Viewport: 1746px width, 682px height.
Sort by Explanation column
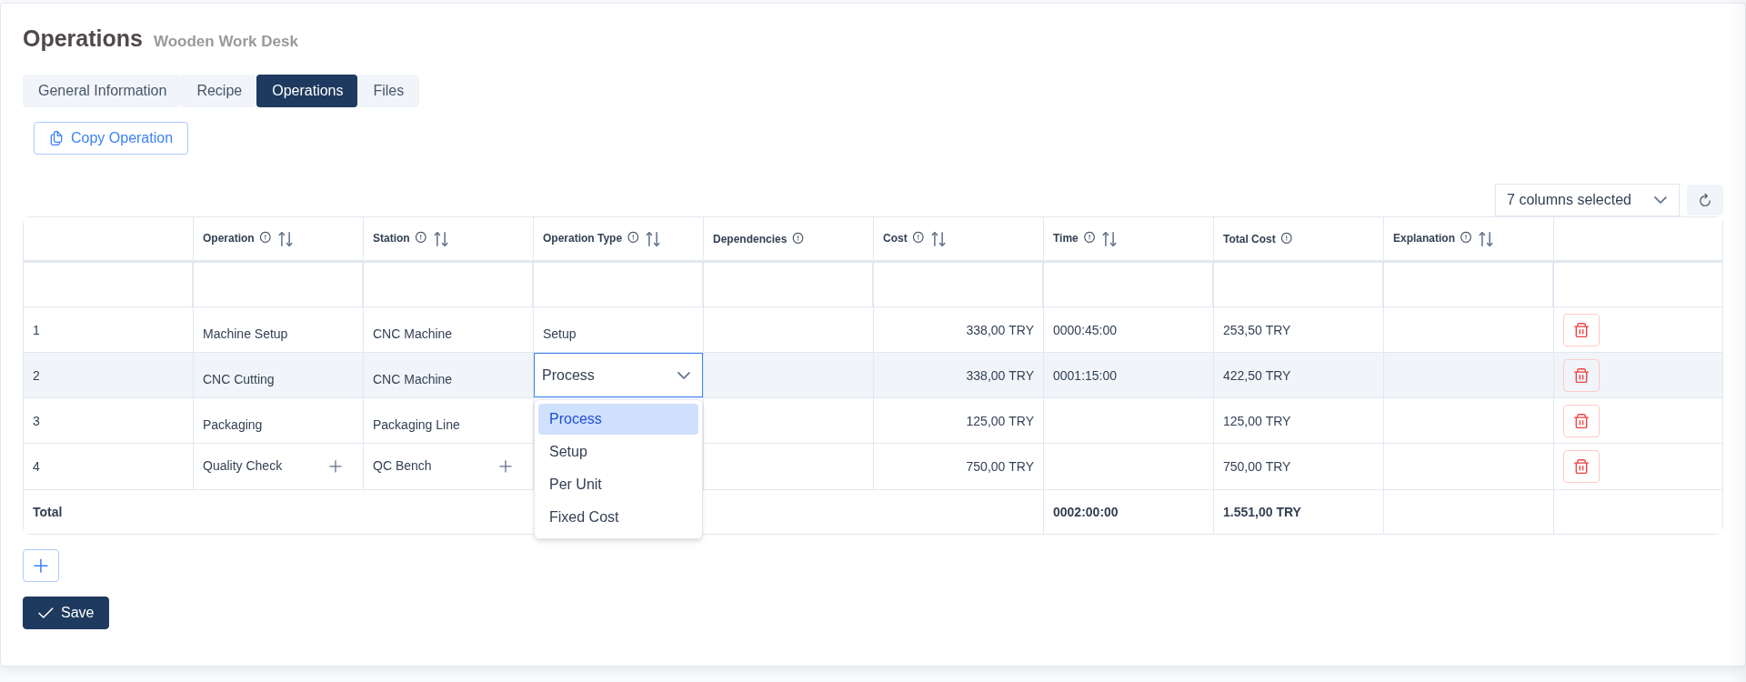(x=1486, y=239)
